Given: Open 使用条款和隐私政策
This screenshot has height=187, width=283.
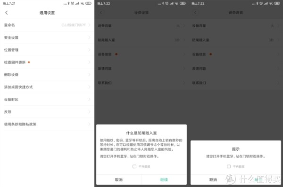Looking at the screenshot, I should (47, 124).
